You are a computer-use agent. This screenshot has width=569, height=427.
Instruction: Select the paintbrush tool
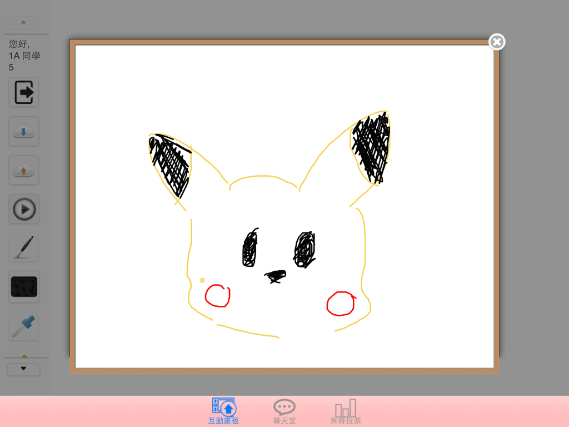coord(24,247)
